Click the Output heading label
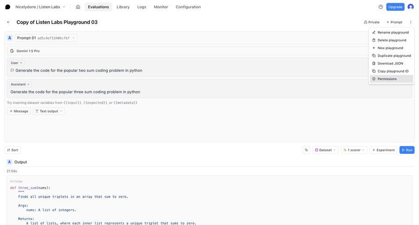 pyautogui.click(x=20, y=162)
